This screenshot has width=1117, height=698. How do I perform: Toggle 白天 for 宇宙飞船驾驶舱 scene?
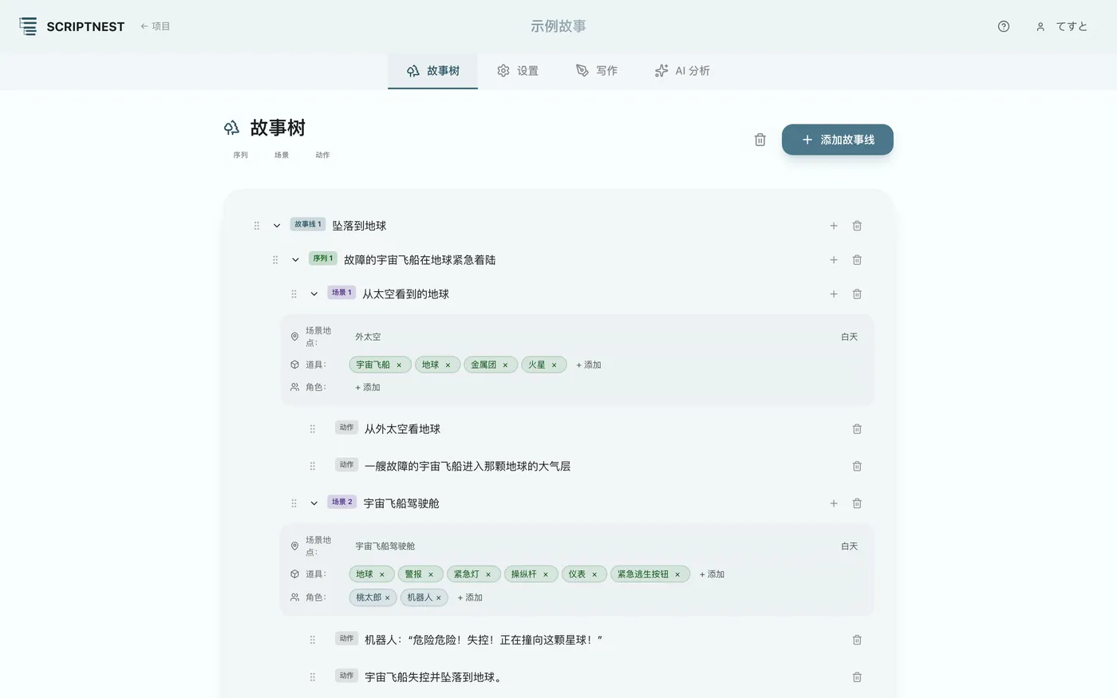pos(849,546)
